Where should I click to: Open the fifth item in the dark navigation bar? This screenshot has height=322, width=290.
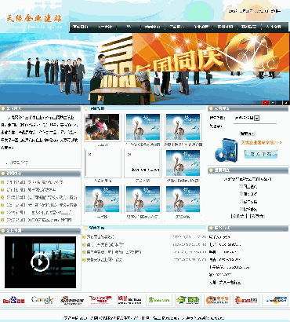coord(177,27)
